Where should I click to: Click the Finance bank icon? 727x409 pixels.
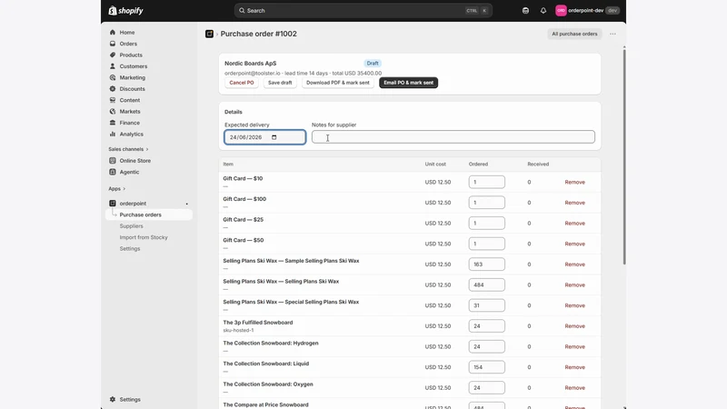(x=112, y=123)
